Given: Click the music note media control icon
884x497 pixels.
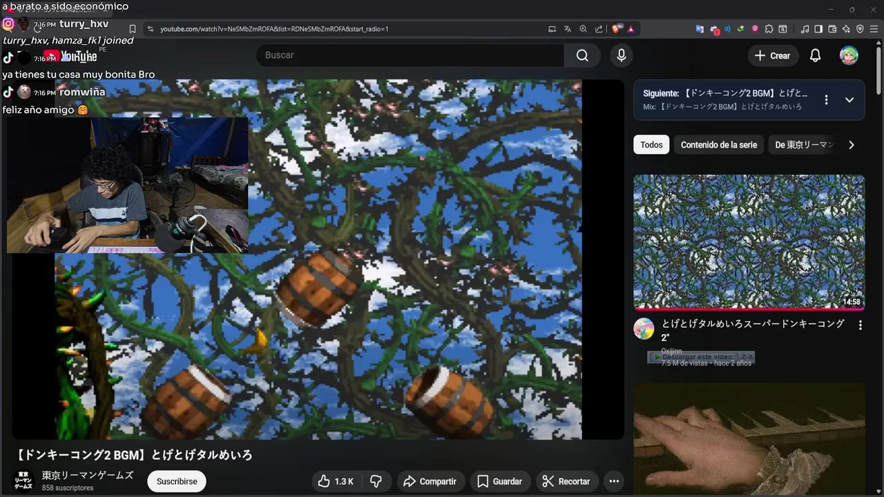Looking at the screenshot, I should [805, 29].
